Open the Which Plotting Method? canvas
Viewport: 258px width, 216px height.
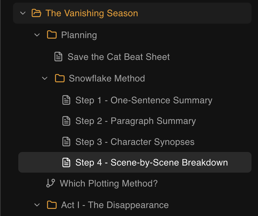click(x=109, y=183)
